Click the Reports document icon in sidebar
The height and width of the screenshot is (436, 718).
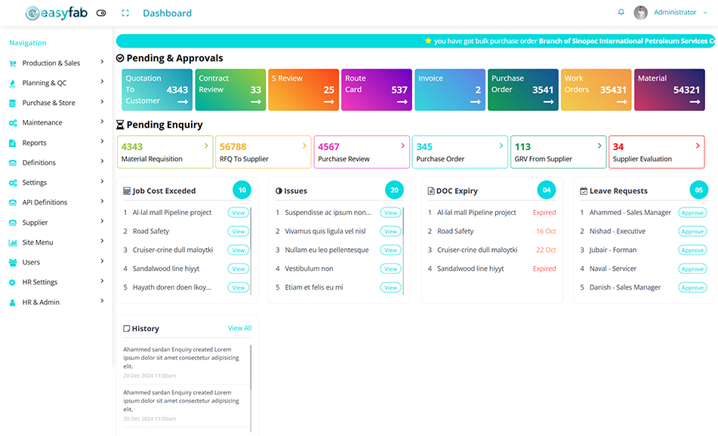pyautogui.click(x=13, y=143)
